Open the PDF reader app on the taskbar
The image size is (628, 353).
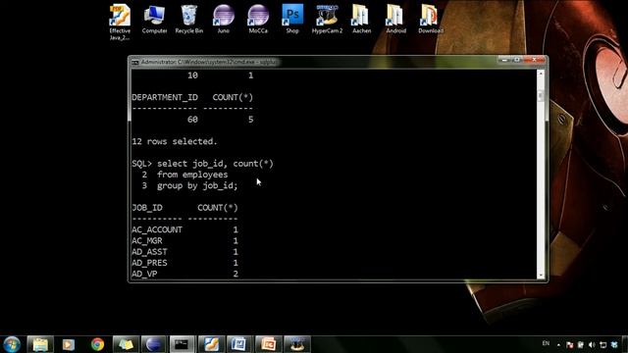tap(211, 344)
